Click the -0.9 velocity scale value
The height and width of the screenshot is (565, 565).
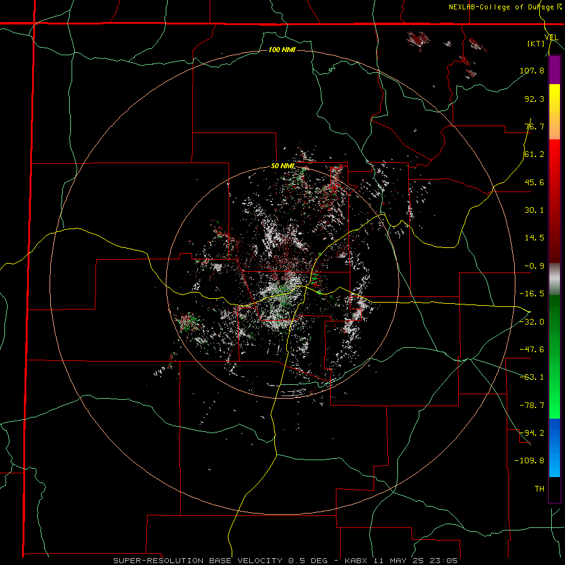[534, 266]
